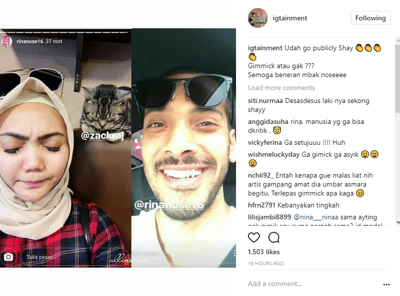Click the comment speech bubble icon

[x=274, y=237]
